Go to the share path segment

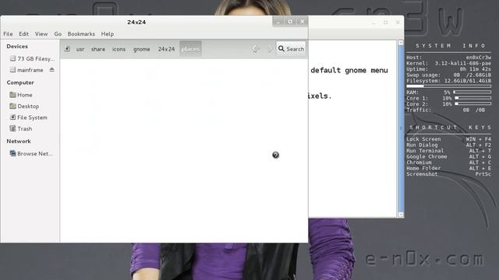tap(98, 49)
